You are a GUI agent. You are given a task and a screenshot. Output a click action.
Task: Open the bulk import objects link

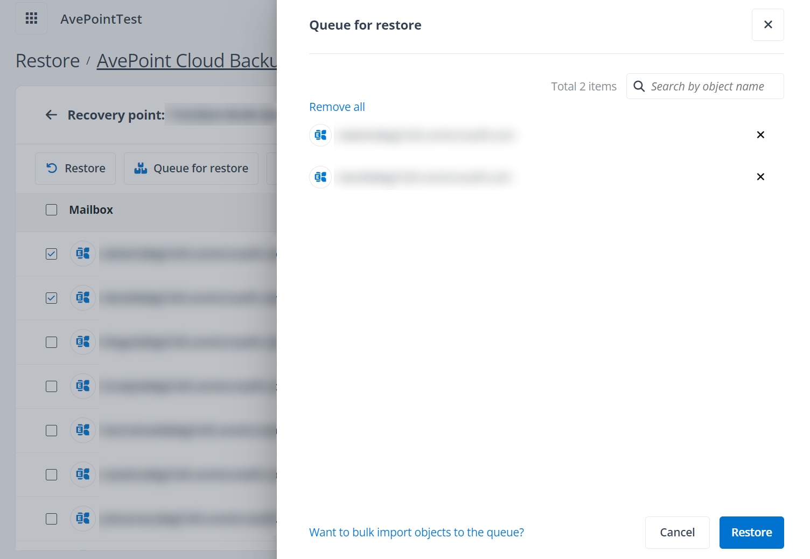[416, 533]
